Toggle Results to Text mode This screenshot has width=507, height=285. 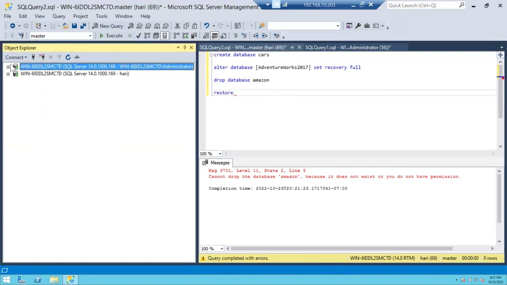coord(206,36)
